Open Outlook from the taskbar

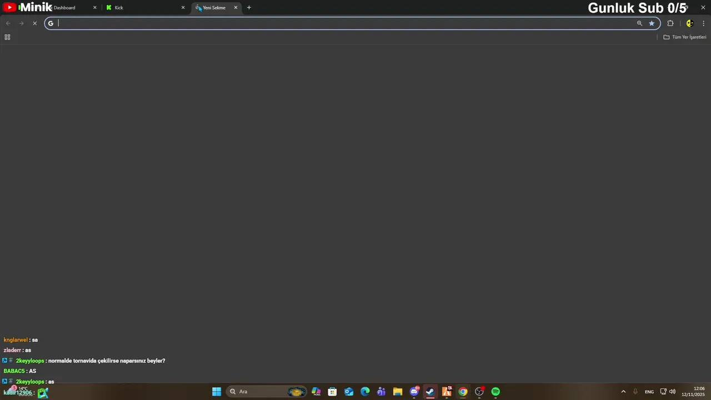[349, 392]
